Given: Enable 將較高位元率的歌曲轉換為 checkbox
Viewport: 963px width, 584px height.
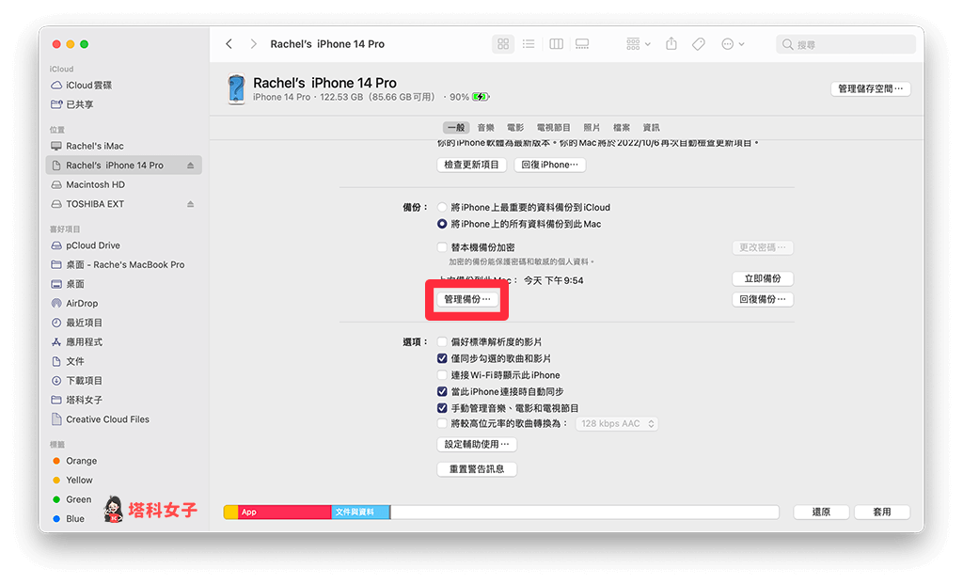Looking at the screenshot, I should tap(442, 424).
